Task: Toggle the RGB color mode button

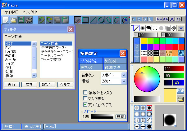Action: pyautogui.click(x=180, y=91)
